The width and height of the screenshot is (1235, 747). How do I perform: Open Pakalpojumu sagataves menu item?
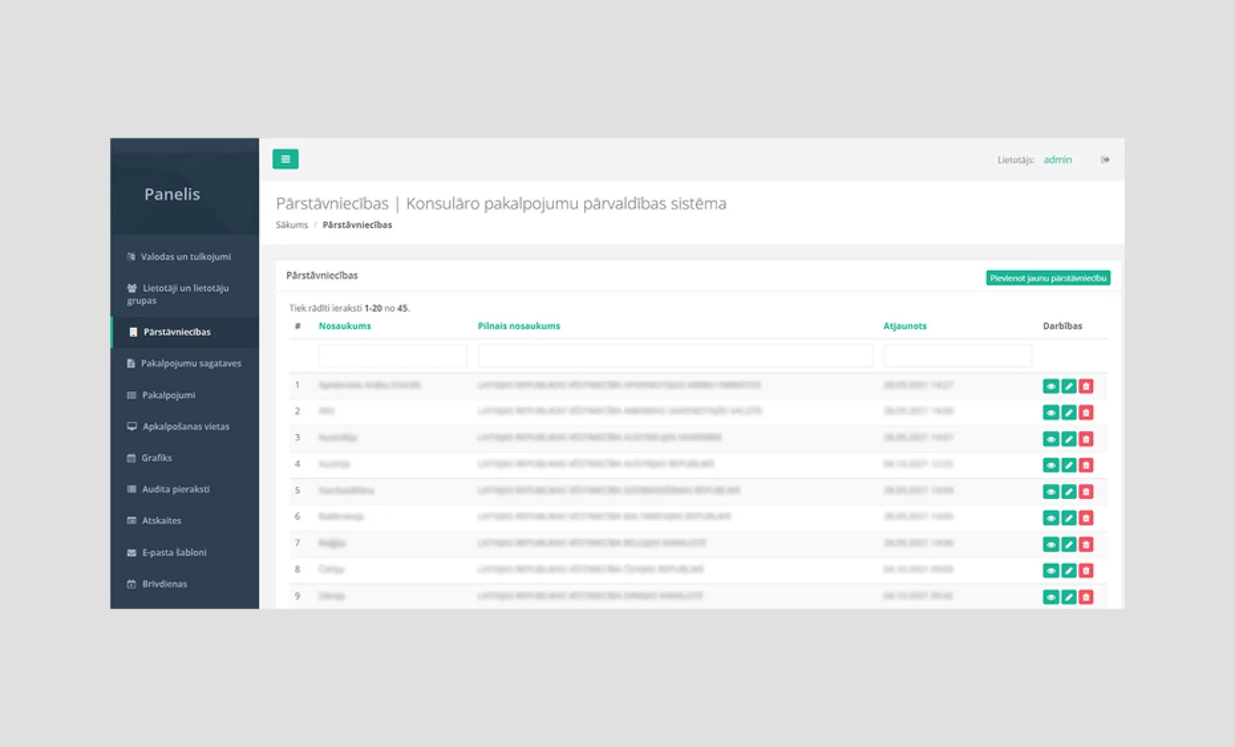pos(185,363)
